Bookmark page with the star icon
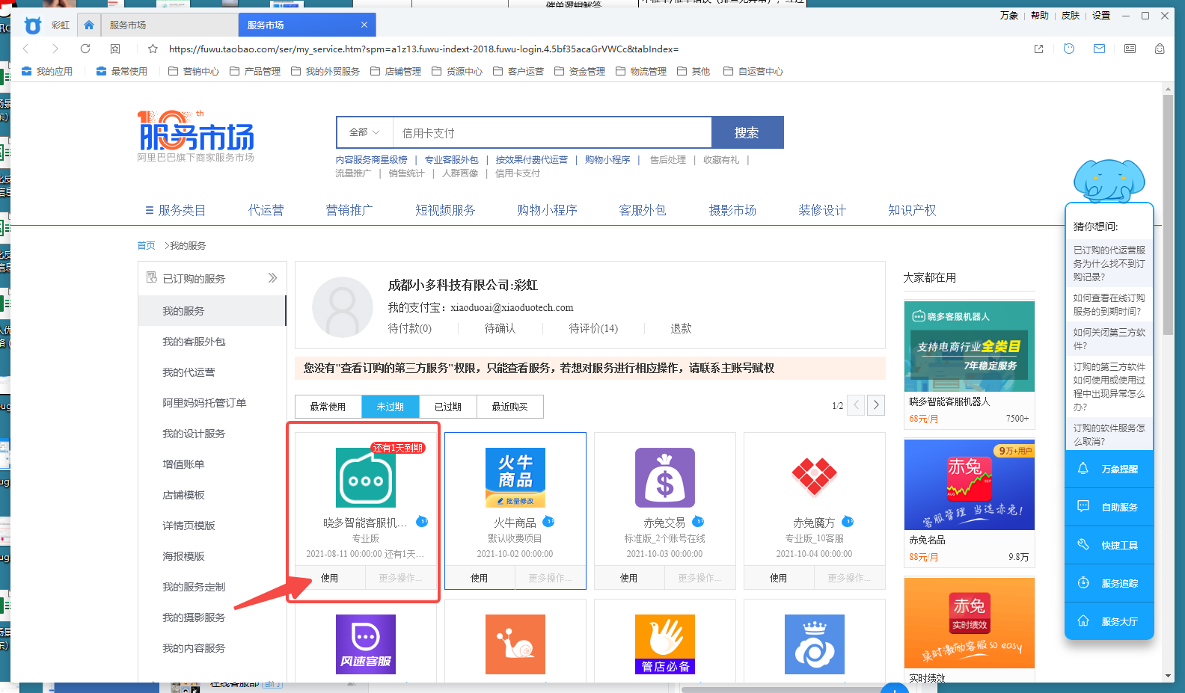Image resolution: width=1185 pixels, height=693 pixels. tap(153, 49)
